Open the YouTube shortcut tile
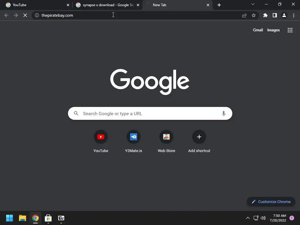 point(101,142)
